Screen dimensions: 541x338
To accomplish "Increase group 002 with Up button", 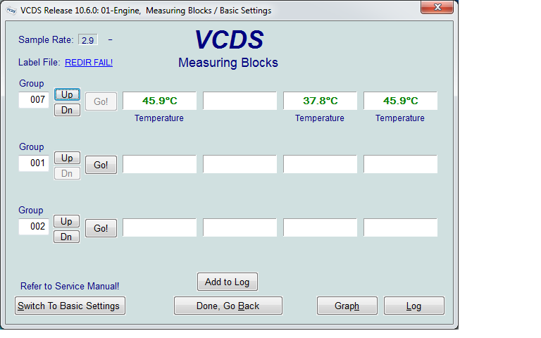I will (67, 221).
